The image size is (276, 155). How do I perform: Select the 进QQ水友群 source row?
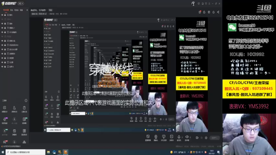point(14,49)
